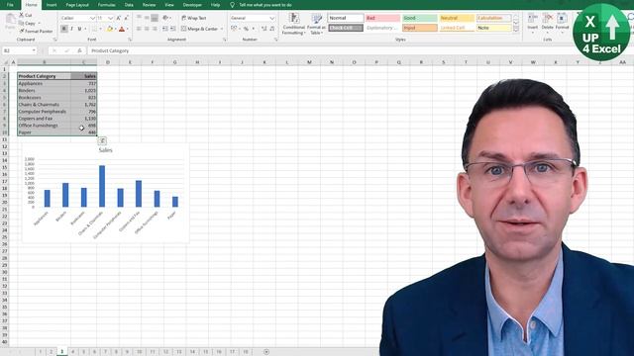Switch to the Data tab
Viewport: 634px width, 356px height.
[129, 5]
